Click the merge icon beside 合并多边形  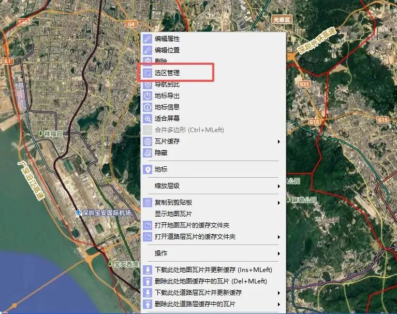(148, 130)
